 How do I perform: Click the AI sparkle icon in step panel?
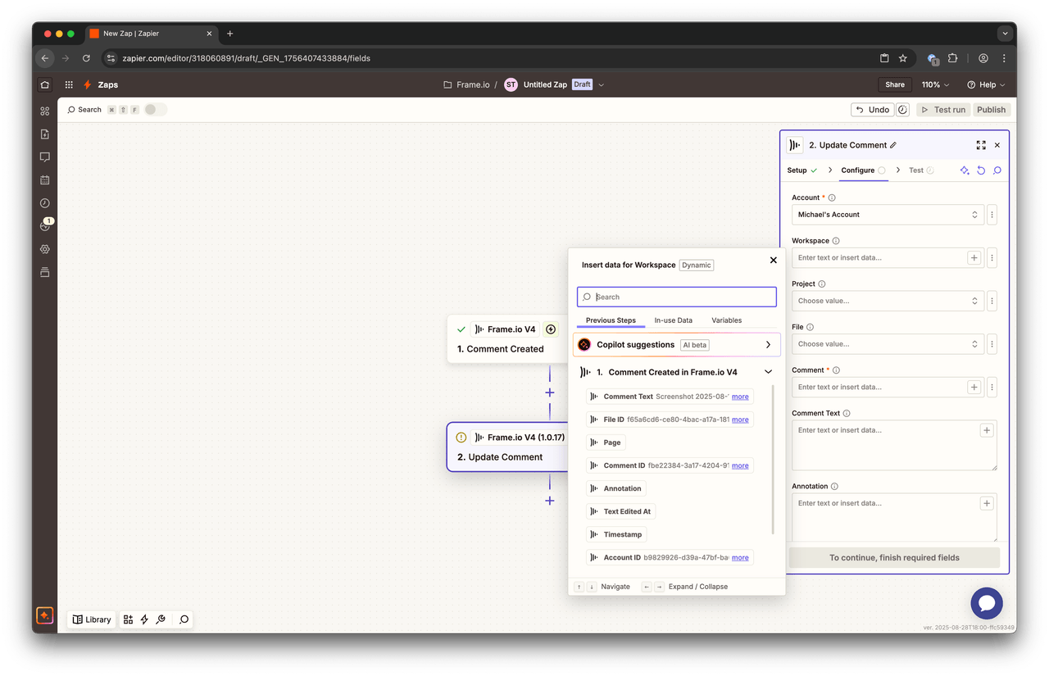965,170
